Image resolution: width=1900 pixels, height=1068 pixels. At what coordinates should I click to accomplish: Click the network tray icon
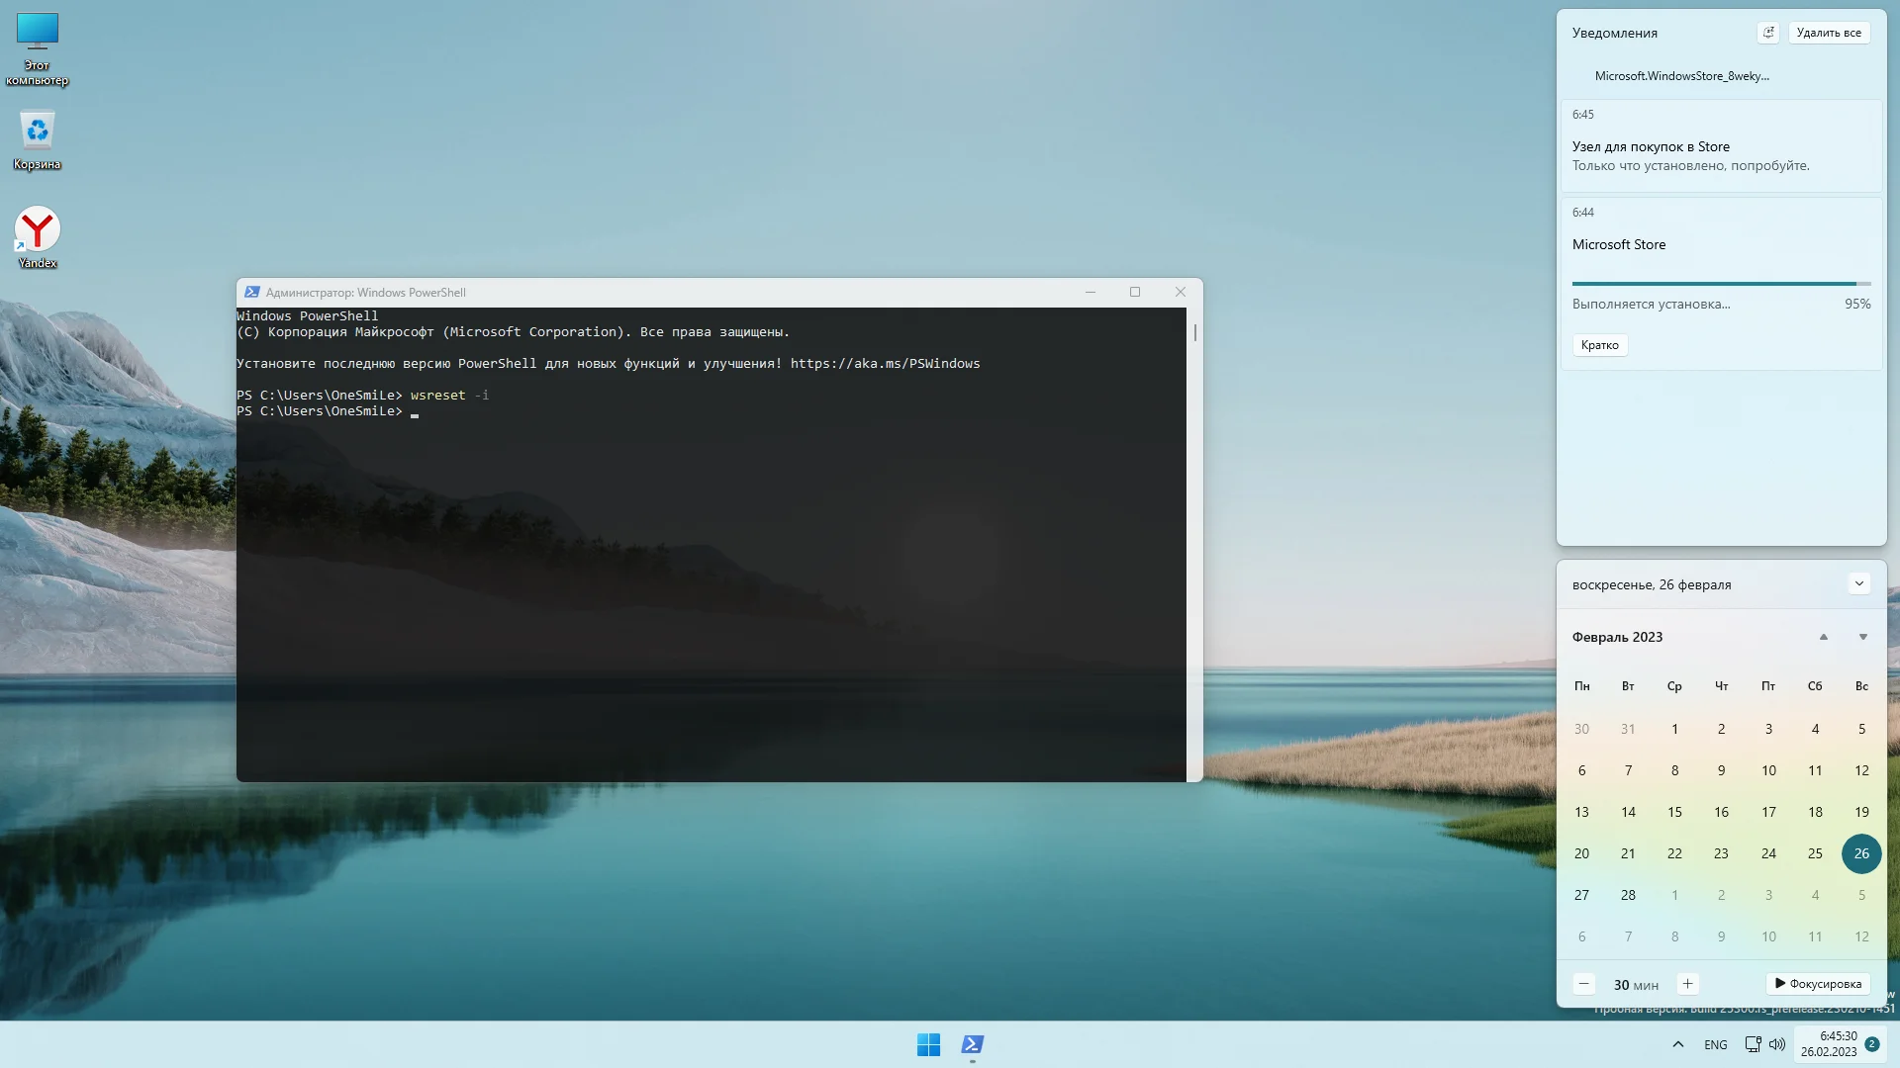pos(1753,1044)
